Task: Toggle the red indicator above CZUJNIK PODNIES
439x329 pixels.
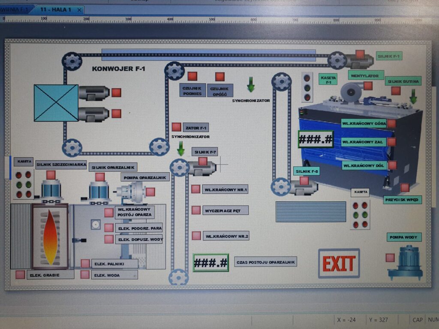Action: [x=192, y=76]
